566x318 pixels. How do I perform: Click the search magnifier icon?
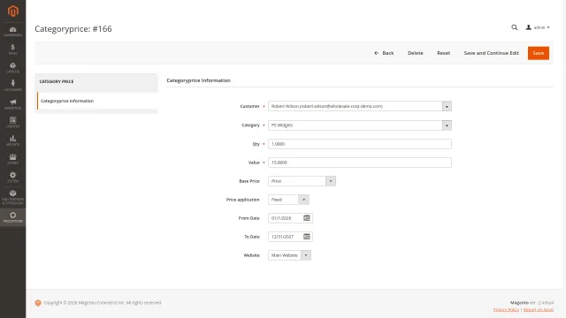pos(515,27)
